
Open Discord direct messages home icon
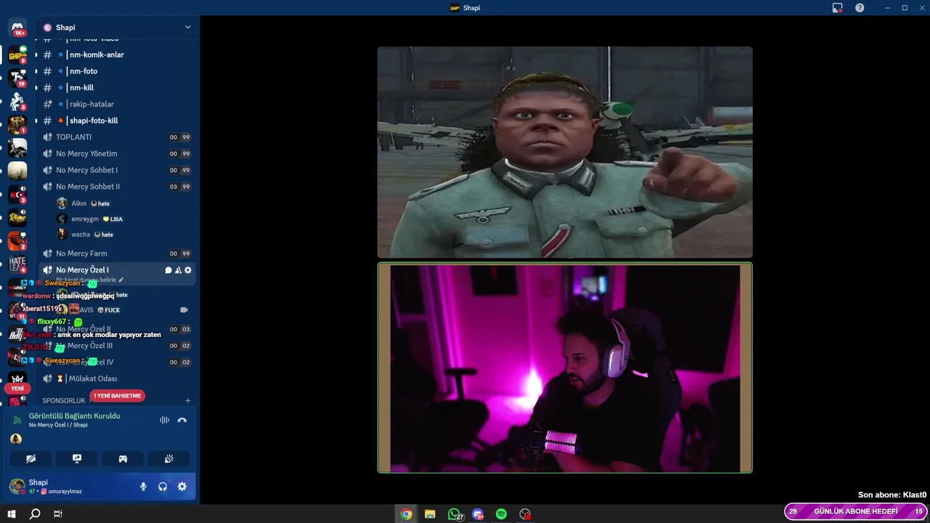point(17,27)
